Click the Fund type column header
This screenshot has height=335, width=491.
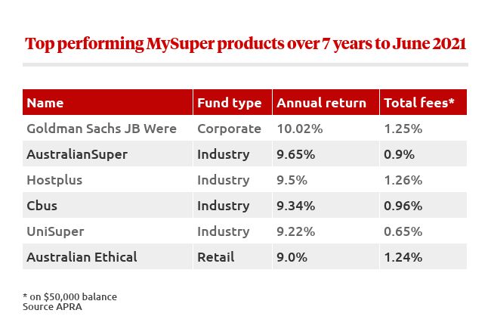pos(229,103)
